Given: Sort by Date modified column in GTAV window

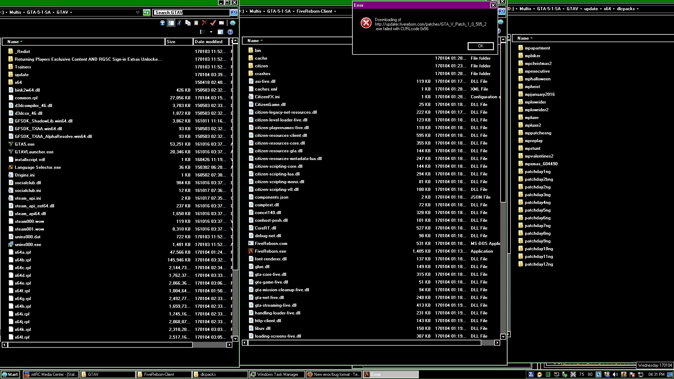Looking at the screenshot, I should click(211, 41).
